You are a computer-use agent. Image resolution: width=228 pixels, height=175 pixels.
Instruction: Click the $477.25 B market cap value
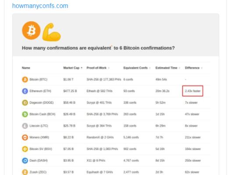[x=70, y=91]
